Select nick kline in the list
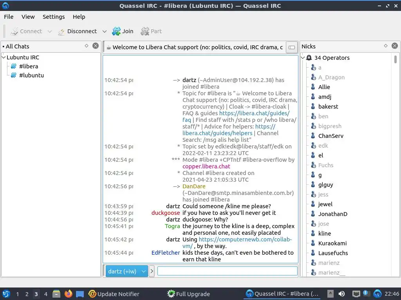 pos(325,234)
